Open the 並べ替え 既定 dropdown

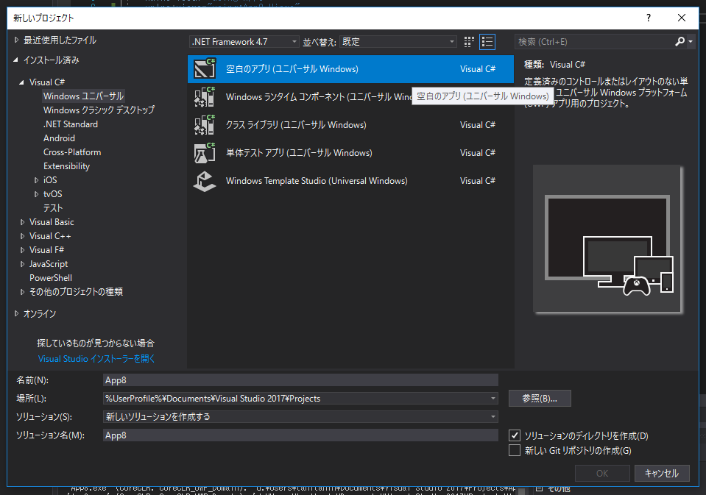pyautogui.click(x=398, y=42)
